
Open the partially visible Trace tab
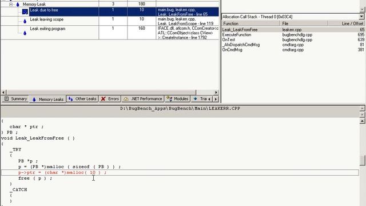(x=200, y=99)
